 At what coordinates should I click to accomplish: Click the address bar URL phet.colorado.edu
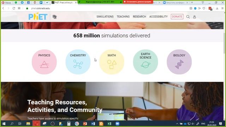pos(41,8)
